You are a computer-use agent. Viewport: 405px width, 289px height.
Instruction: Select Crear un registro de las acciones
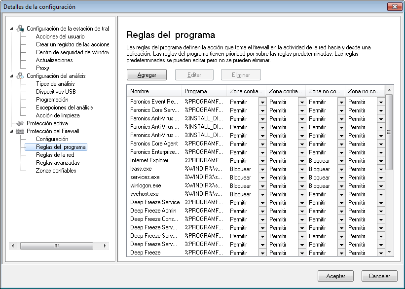point(73,44)
